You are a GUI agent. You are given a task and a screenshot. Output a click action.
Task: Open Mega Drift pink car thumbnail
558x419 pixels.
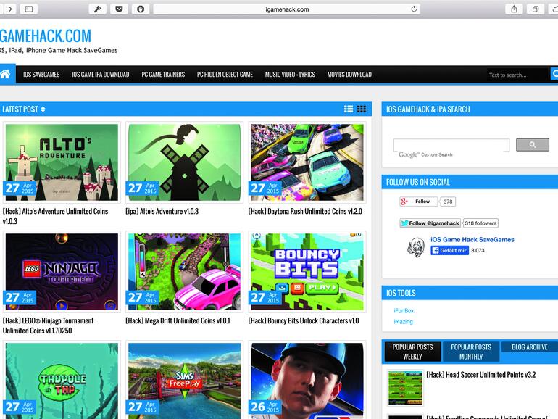[x=184, y=272]
